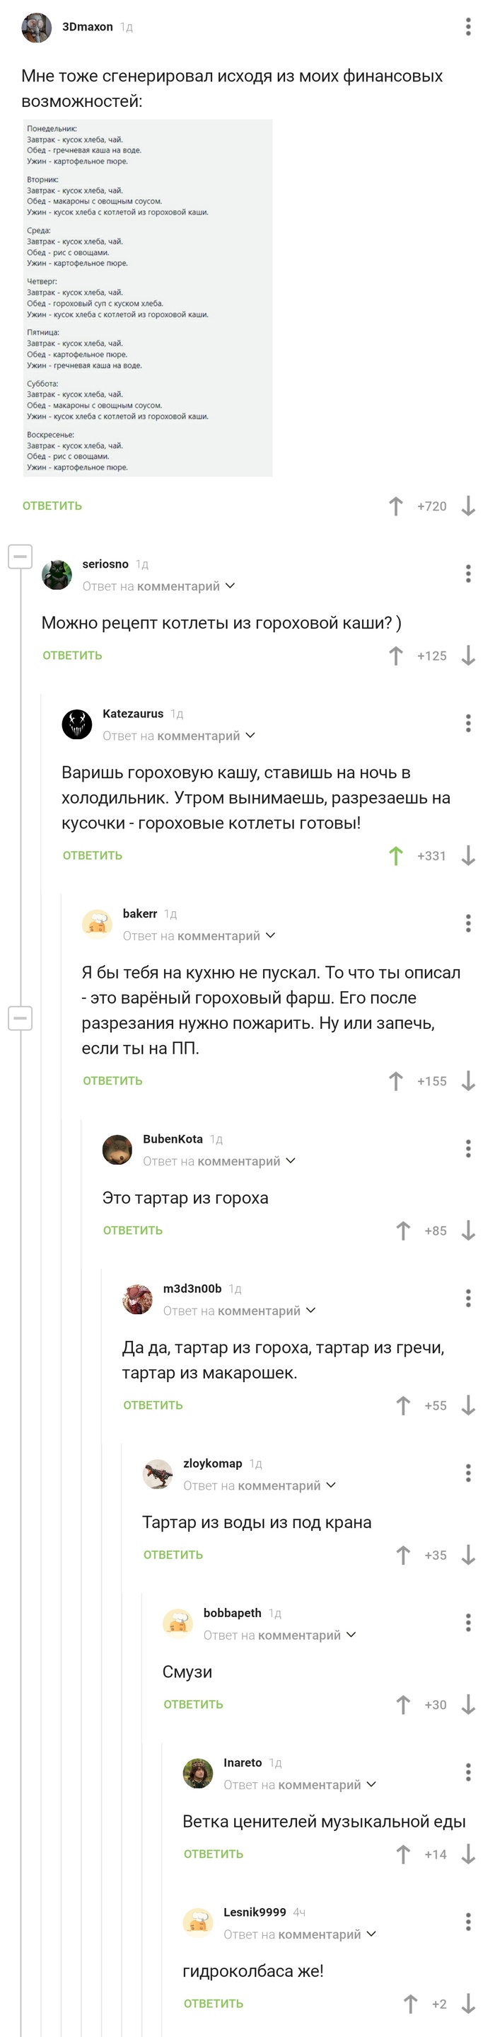
Task: Click zloykomap's dinosaur avatar
Action: (x=157, y=1475)
